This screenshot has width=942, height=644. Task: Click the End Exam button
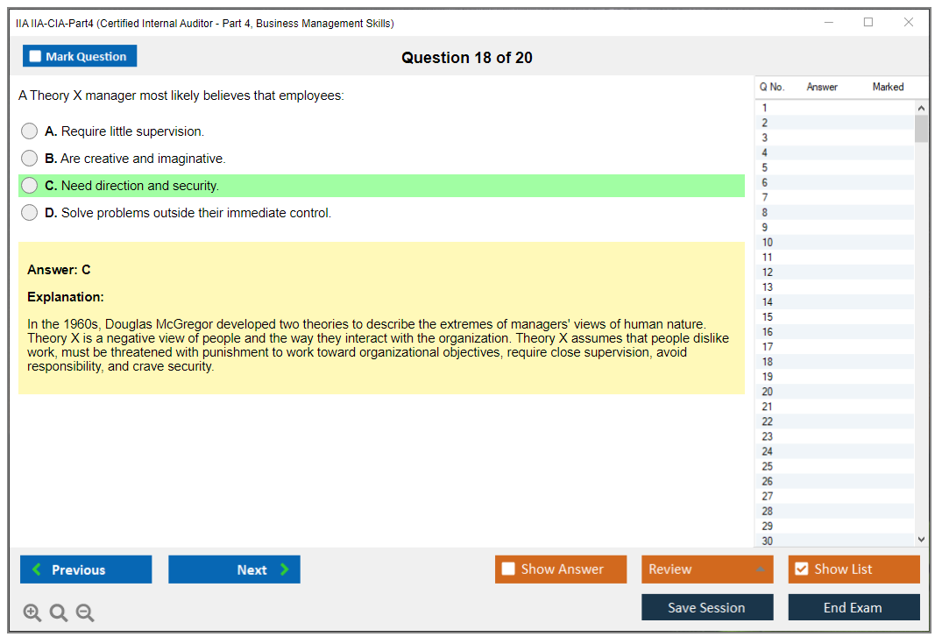(853, 607)
